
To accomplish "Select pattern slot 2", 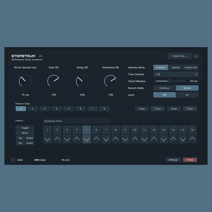I will (x=33, y=109).
